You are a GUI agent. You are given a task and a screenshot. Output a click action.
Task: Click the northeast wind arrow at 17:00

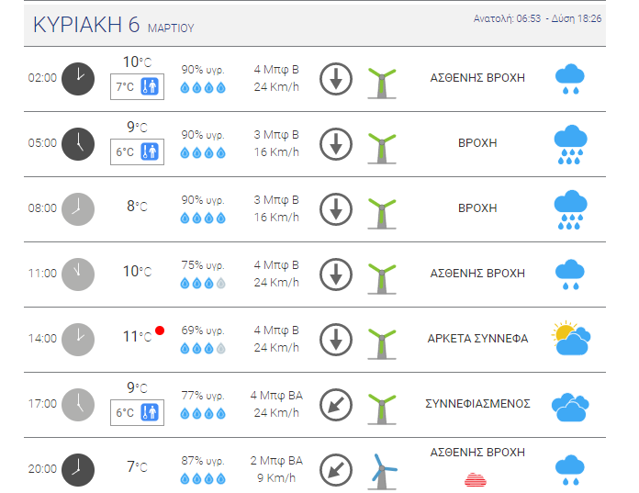coord(336,405)
